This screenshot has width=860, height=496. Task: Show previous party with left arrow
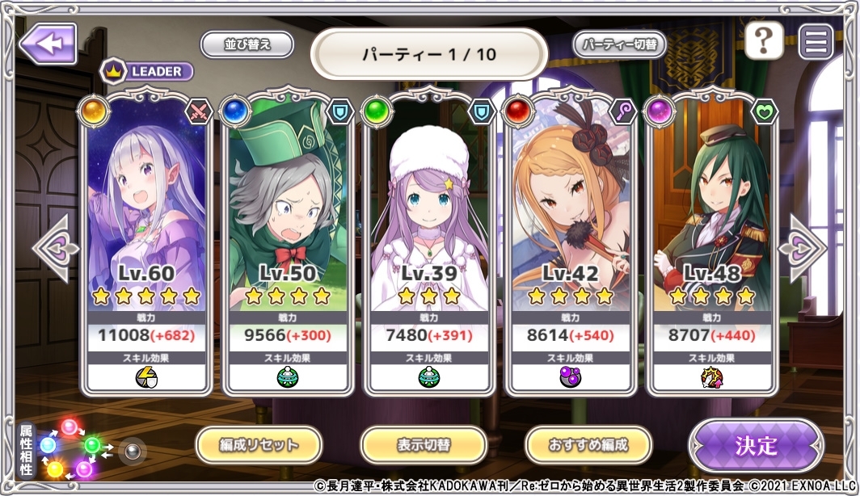(x=56, y=248)
